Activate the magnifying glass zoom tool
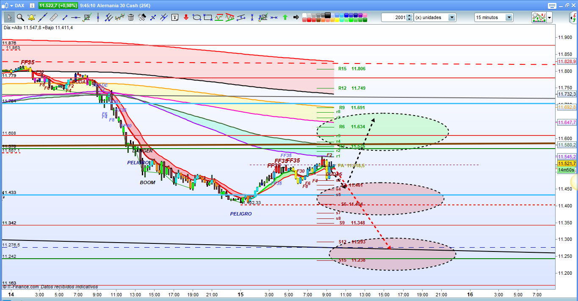 coord(20,17)
